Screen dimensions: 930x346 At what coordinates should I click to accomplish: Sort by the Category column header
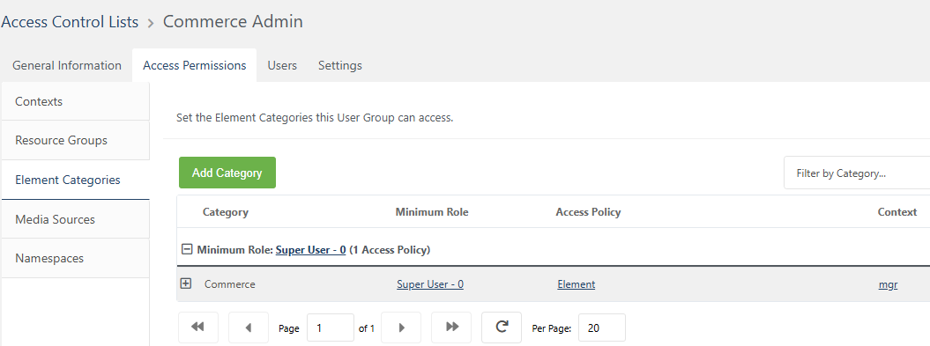point(226,212)
